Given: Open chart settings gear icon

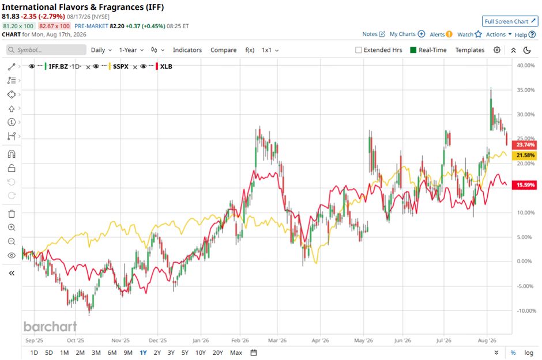Looking at the screenshot, I should point(496,50).
